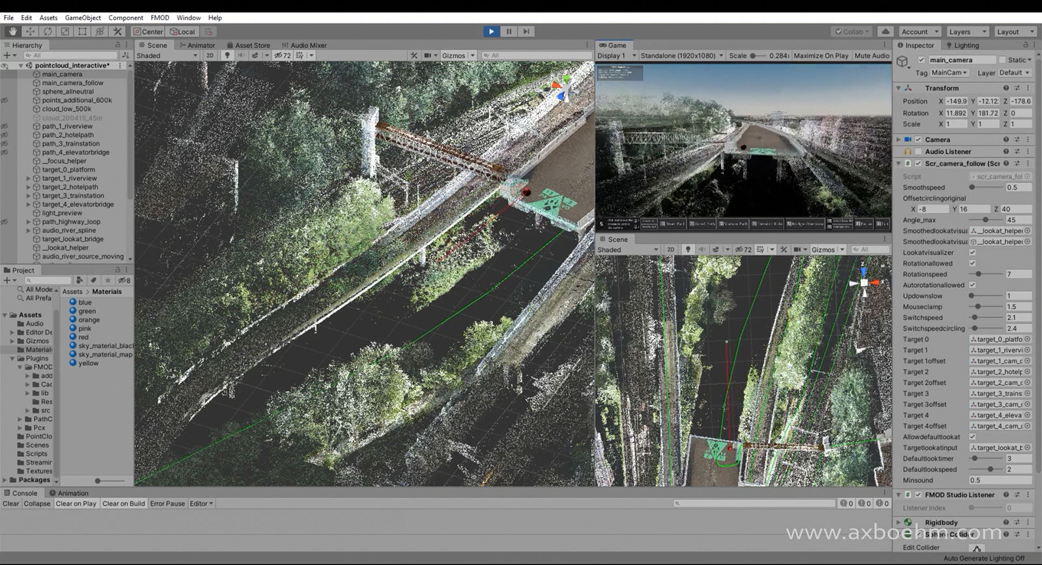Open the Shaded draw mode dropdown in main Scene view
Image resolution: width=1042 pixels, height=565 pixels.
point(167,55)
